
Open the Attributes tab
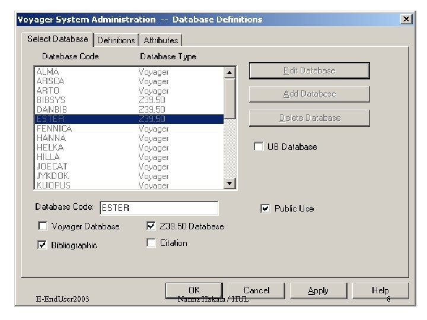pyautogui.click(x=161, y=40)
